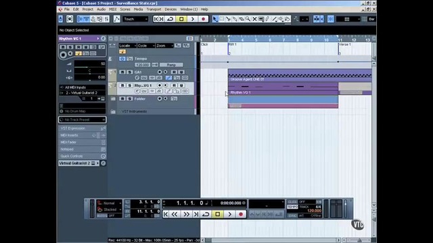Click top toolbar Play button
Viewport: 433px width, 243px height.
[x=192, y=19]
